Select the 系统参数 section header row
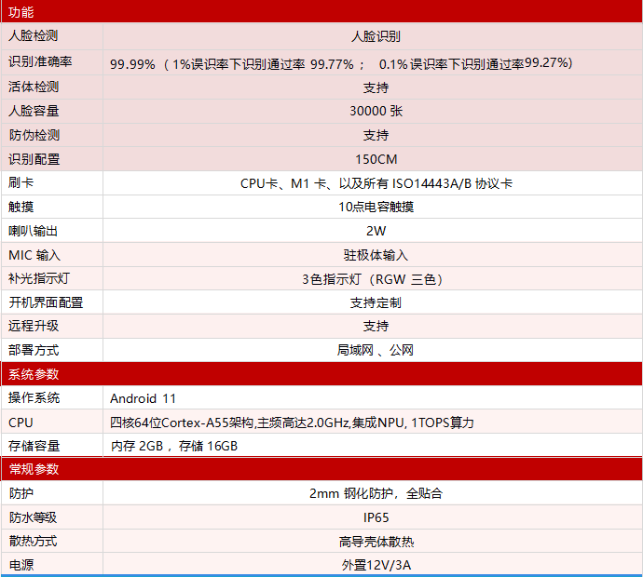643x577 pixels. [x=321, y=374]
